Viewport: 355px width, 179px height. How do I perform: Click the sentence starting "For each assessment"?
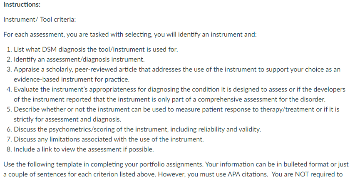click(130, 35)
